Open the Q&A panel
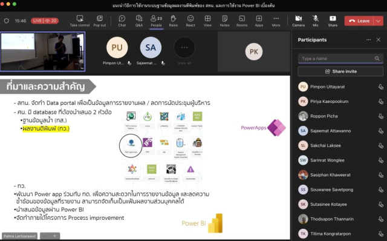 pyautogui.click(x=139, y=21)
